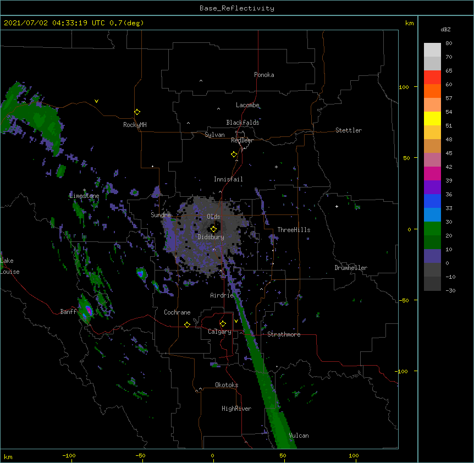Viewport: 474px width, 463px height.
Task: Pick the red 60–65 dBZ legend swatch
Action: point(432,78)
